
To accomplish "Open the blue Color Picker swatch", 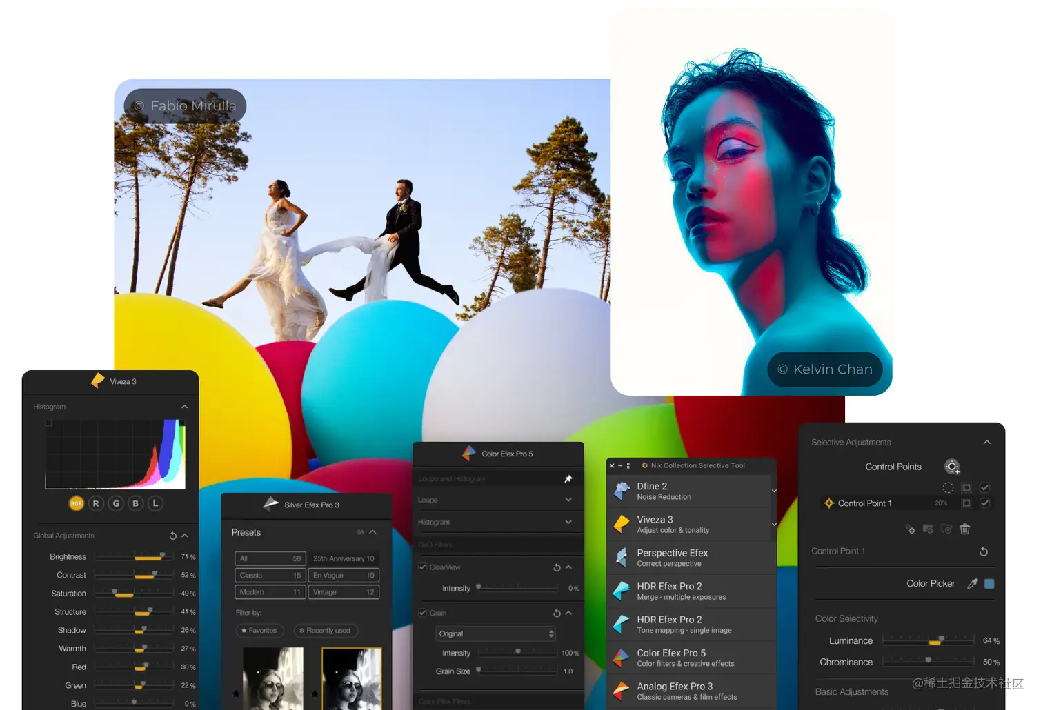I will (989, 584).
